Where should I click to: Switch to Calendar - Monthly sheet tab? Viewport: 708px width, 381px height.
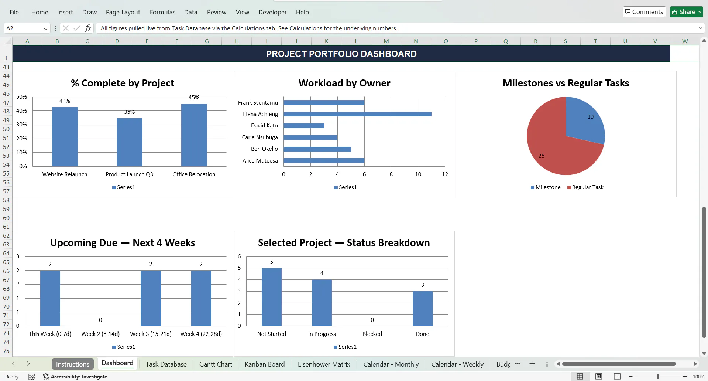(391, 364)
